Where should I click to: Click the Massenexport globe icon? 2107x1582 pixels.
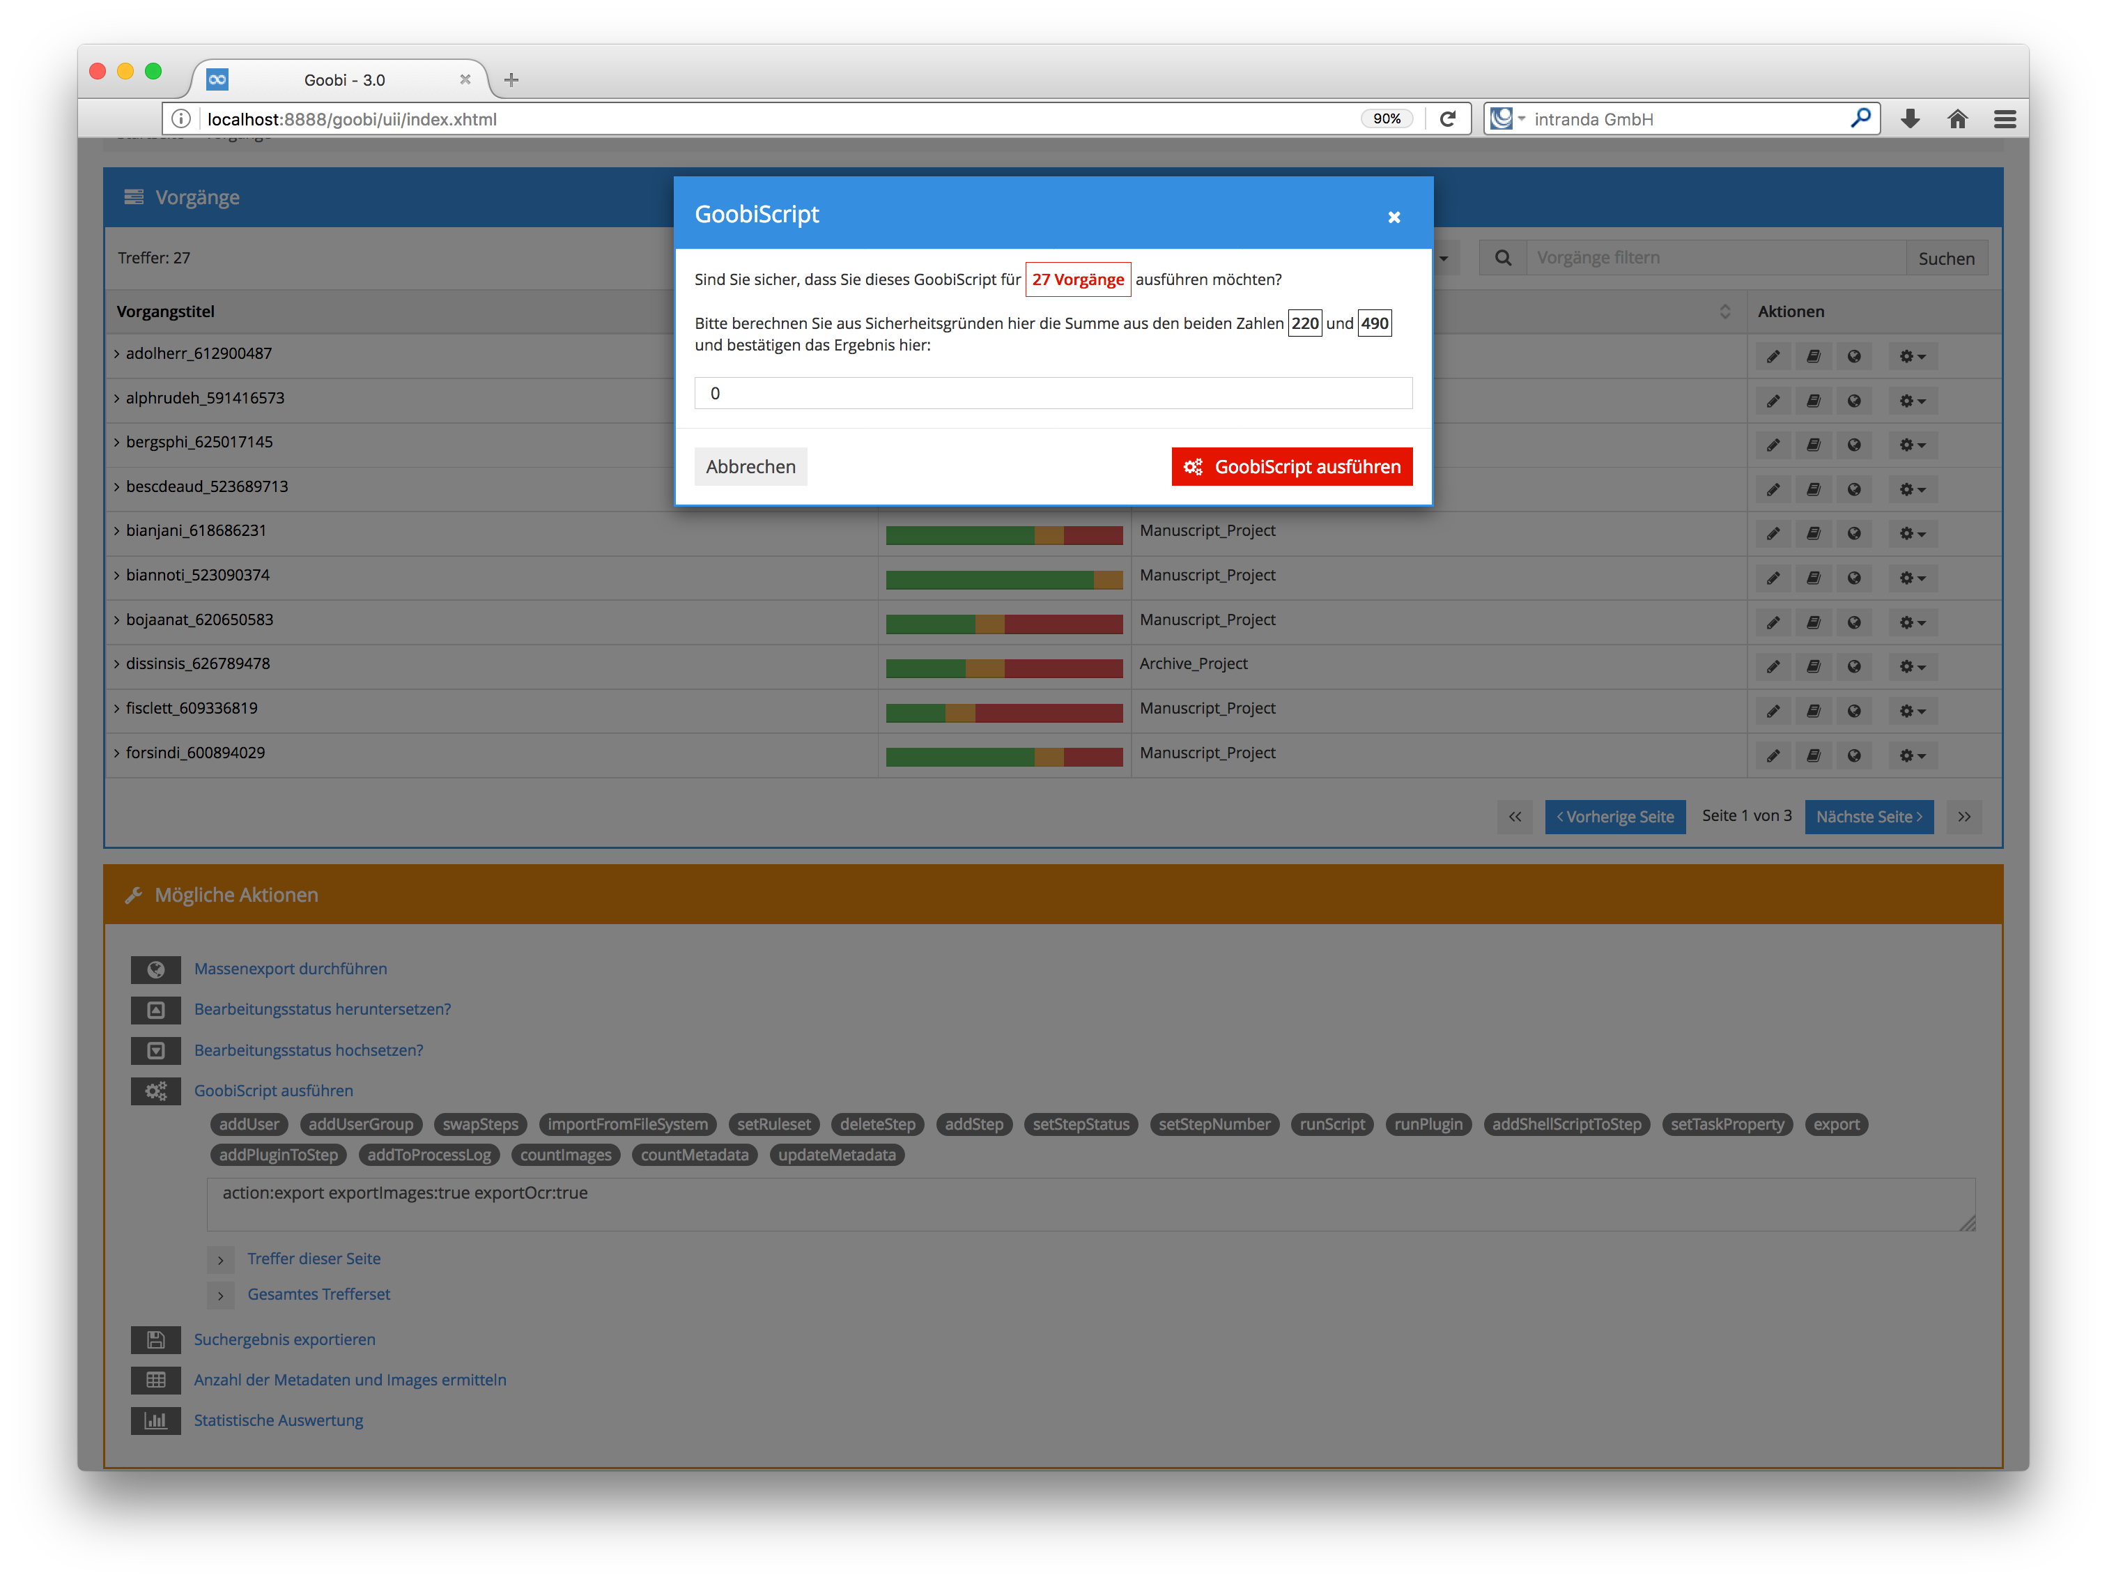(x=155, y=969)
